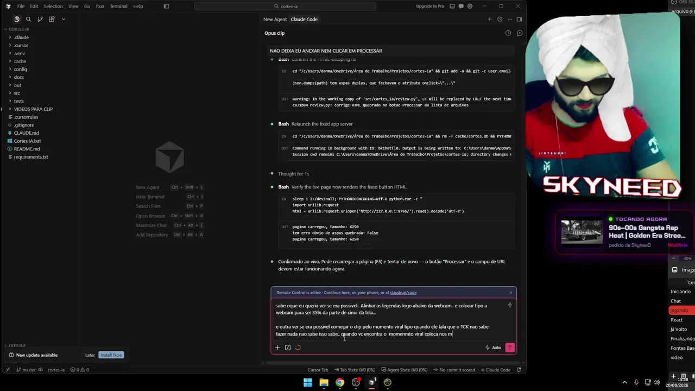The width and height of the screenshot is (695, 391).
Task: Open the Go menu
Action: (x=87, y=7)
